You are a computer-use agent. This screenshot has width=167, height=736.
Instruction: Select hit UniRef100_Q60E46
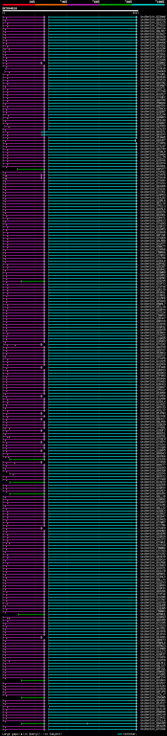153,77
